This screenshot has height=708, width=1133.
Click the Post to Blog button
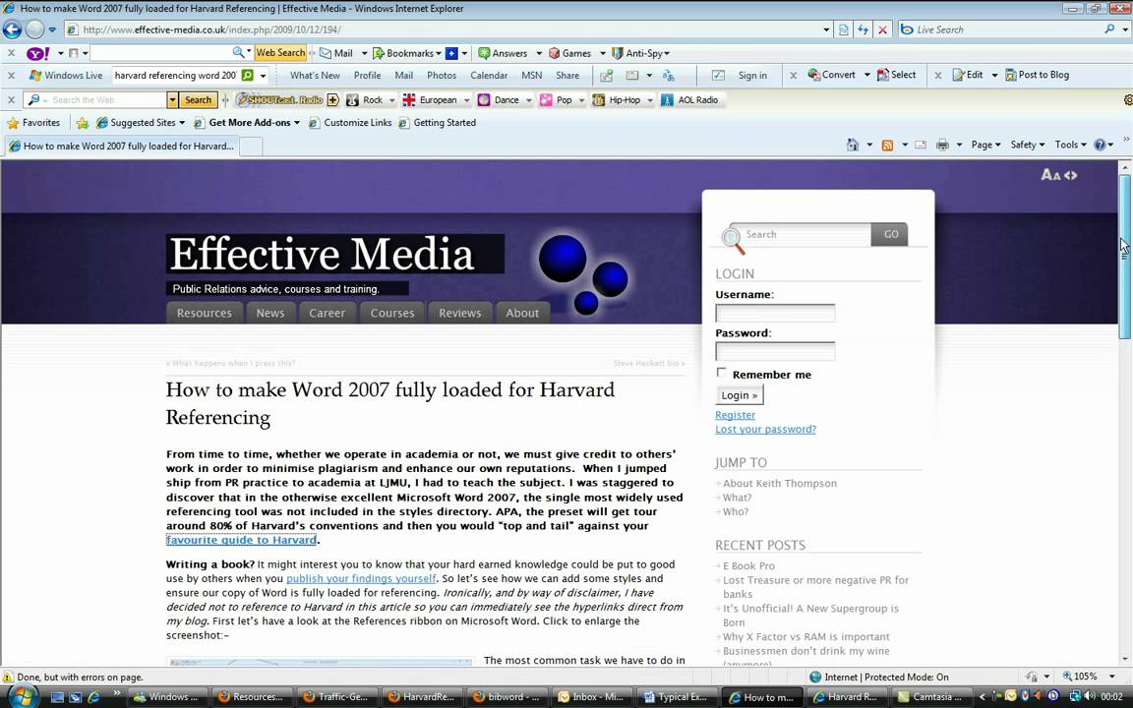(x=1037, y=75)
